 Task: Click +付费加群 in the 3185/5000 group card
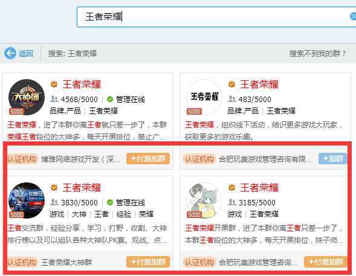pyautogui.click(x=326, y=262)
